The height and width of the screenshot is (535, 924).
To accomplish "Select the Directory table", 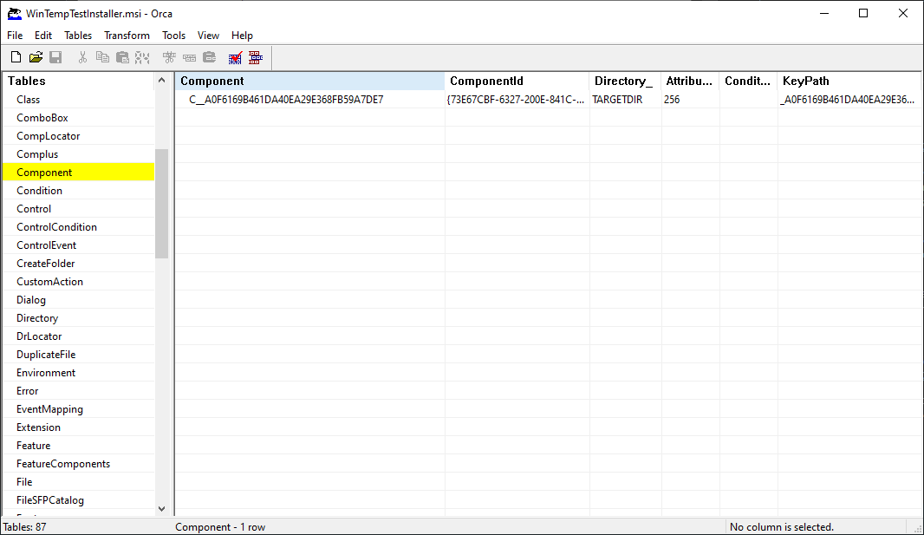I will coord(78,318).
